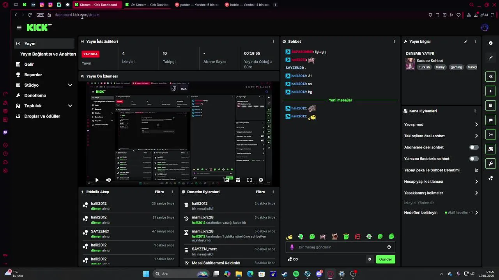Toggle the chat bubble widget in the right rail

click(x=491, y=120)
